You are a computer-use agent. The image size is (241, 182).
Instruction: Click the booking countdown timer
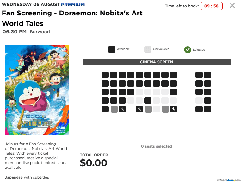coord(211,6)
